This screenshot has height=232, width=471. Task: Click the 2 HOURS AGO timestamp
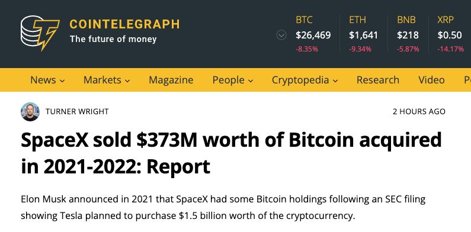coord(419,112)
